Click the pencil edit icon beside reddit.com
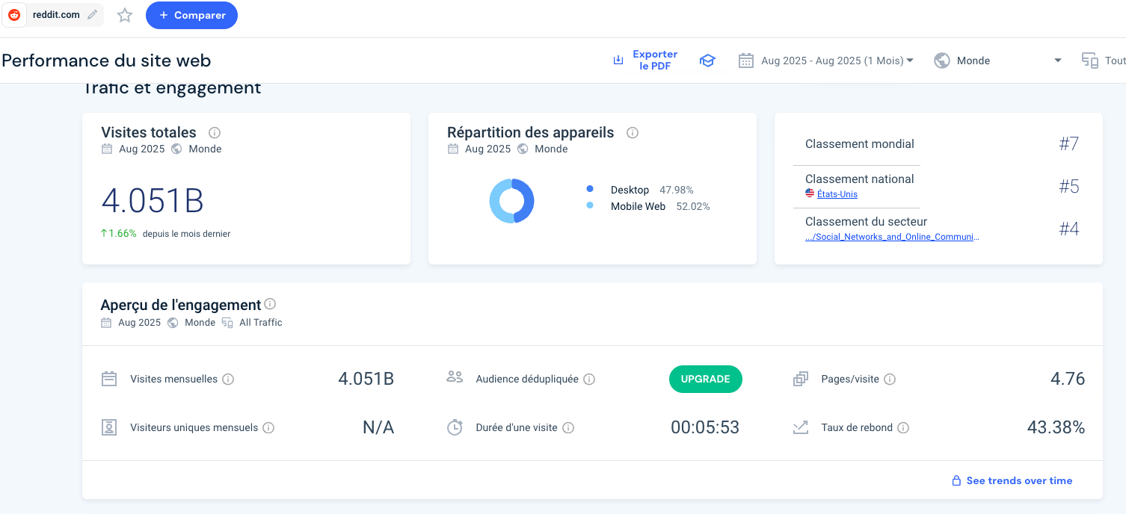1126x514 pixels. click(93, 15)
